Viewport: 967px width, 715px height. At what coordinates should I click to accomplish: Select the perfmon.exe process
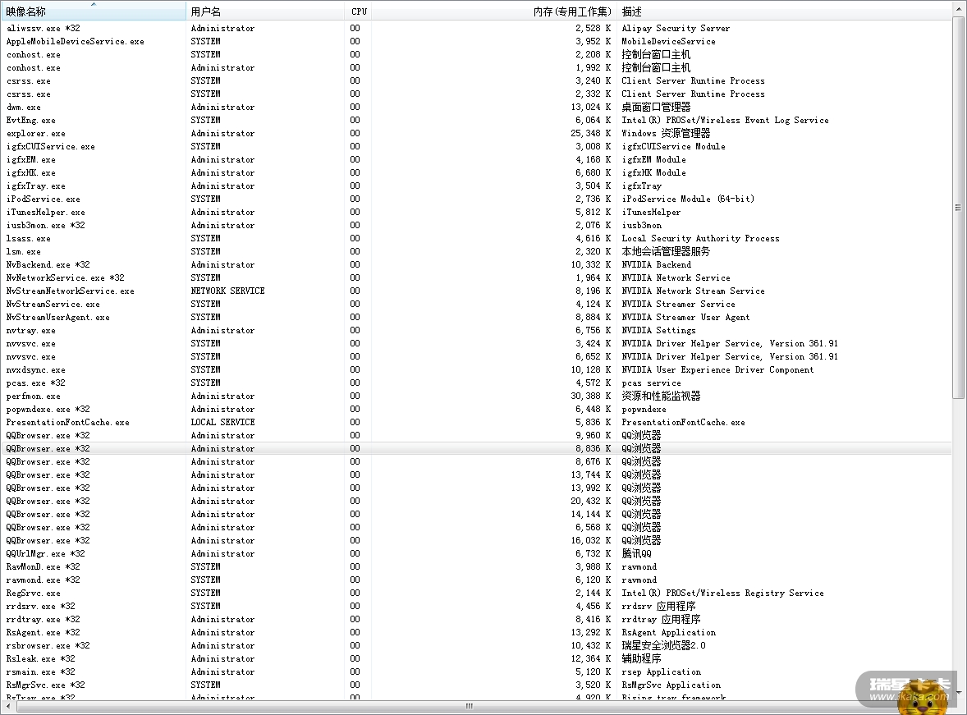pyautogui.click(x=476, y=396)
